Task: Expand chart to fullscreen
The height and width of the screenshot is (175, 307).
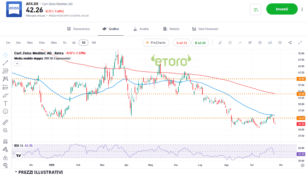Action: coord(300,43)
